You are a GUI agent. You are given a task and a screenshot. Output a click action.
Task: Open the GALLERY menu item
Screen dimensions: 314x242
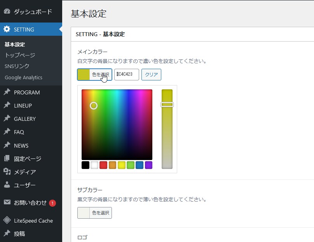coord(31,119)
